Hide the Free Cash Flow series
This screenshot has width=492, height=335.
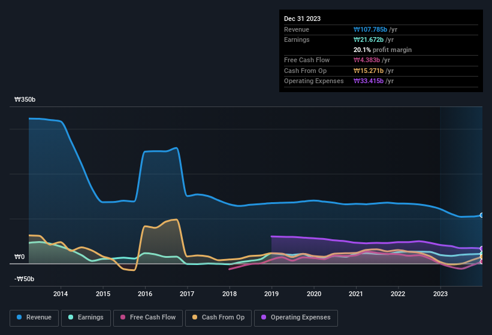point(147,318)
